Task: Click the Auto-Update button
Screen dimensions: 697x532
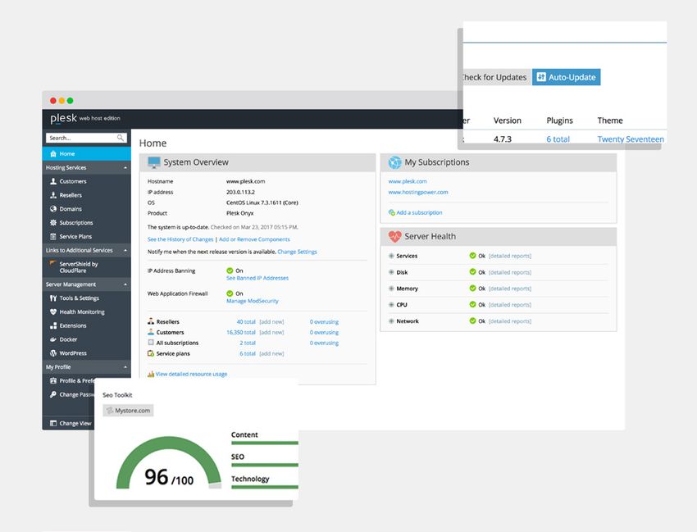Action: tap(567, 77)
